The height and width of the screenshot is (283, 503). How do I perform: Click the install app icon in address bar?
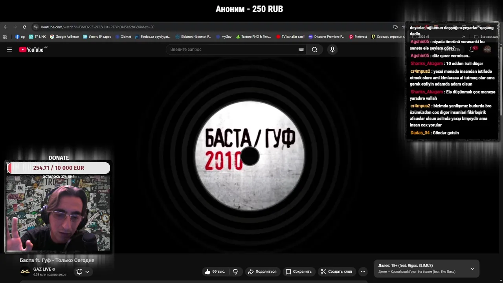(x=395, y=27)
